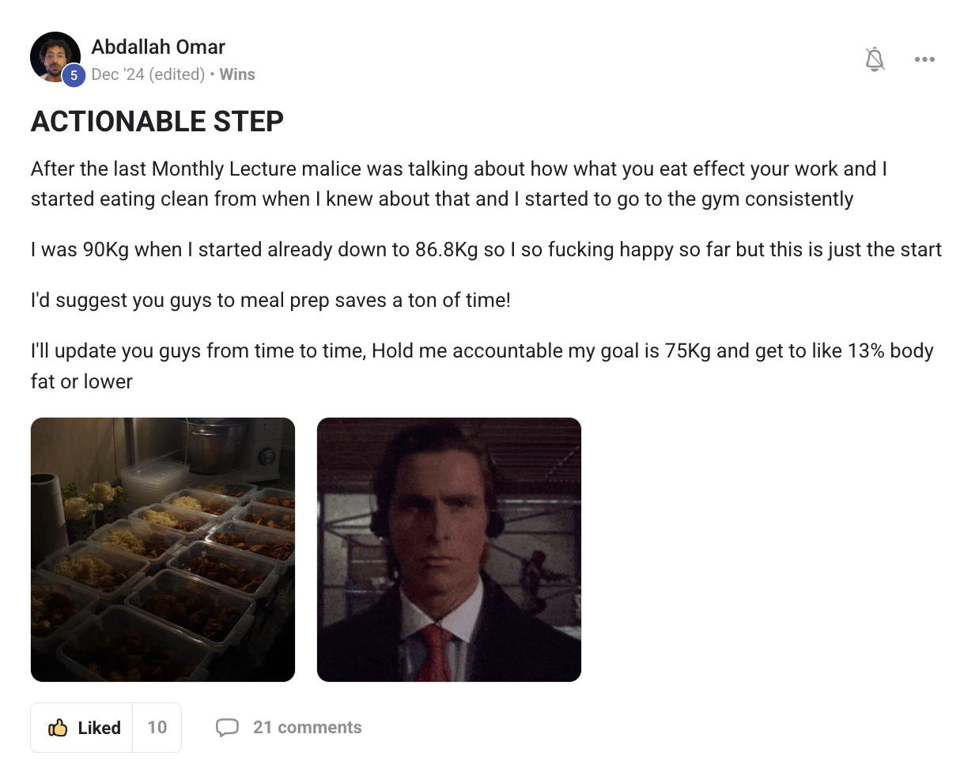The image size is (979, 772).
Task: Open the Wins category link
Action: coord(237,74)
